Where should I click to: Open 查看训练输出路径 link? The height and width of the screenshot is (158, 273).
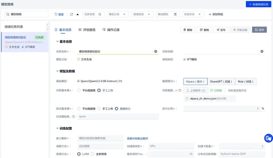pyautogui.click(x=137, y=139)
